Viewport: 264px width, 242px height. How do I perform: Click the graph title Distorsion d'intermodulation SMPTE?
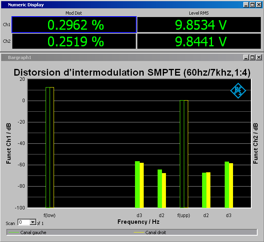pyautogui.click(x=132, y=72)
